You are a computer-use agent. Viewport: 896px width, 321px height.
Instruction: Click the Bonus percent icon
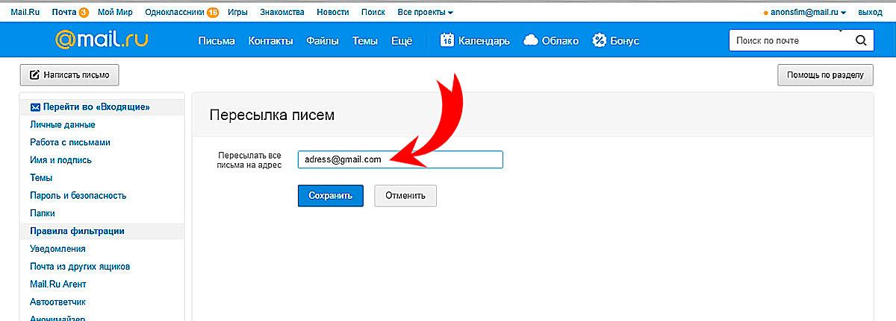599,40
